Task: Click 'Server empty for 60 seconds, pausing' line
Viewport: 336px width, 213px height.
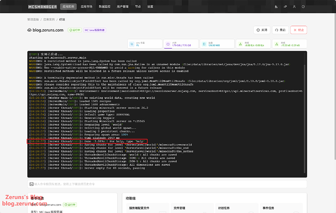Action: pyautogui.click(x=87, y=168)
